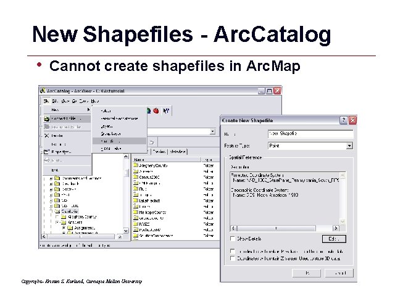Click the Delete X icon in File menu
Viewport: 395px width, 296px height.
[x=47, y=136]
